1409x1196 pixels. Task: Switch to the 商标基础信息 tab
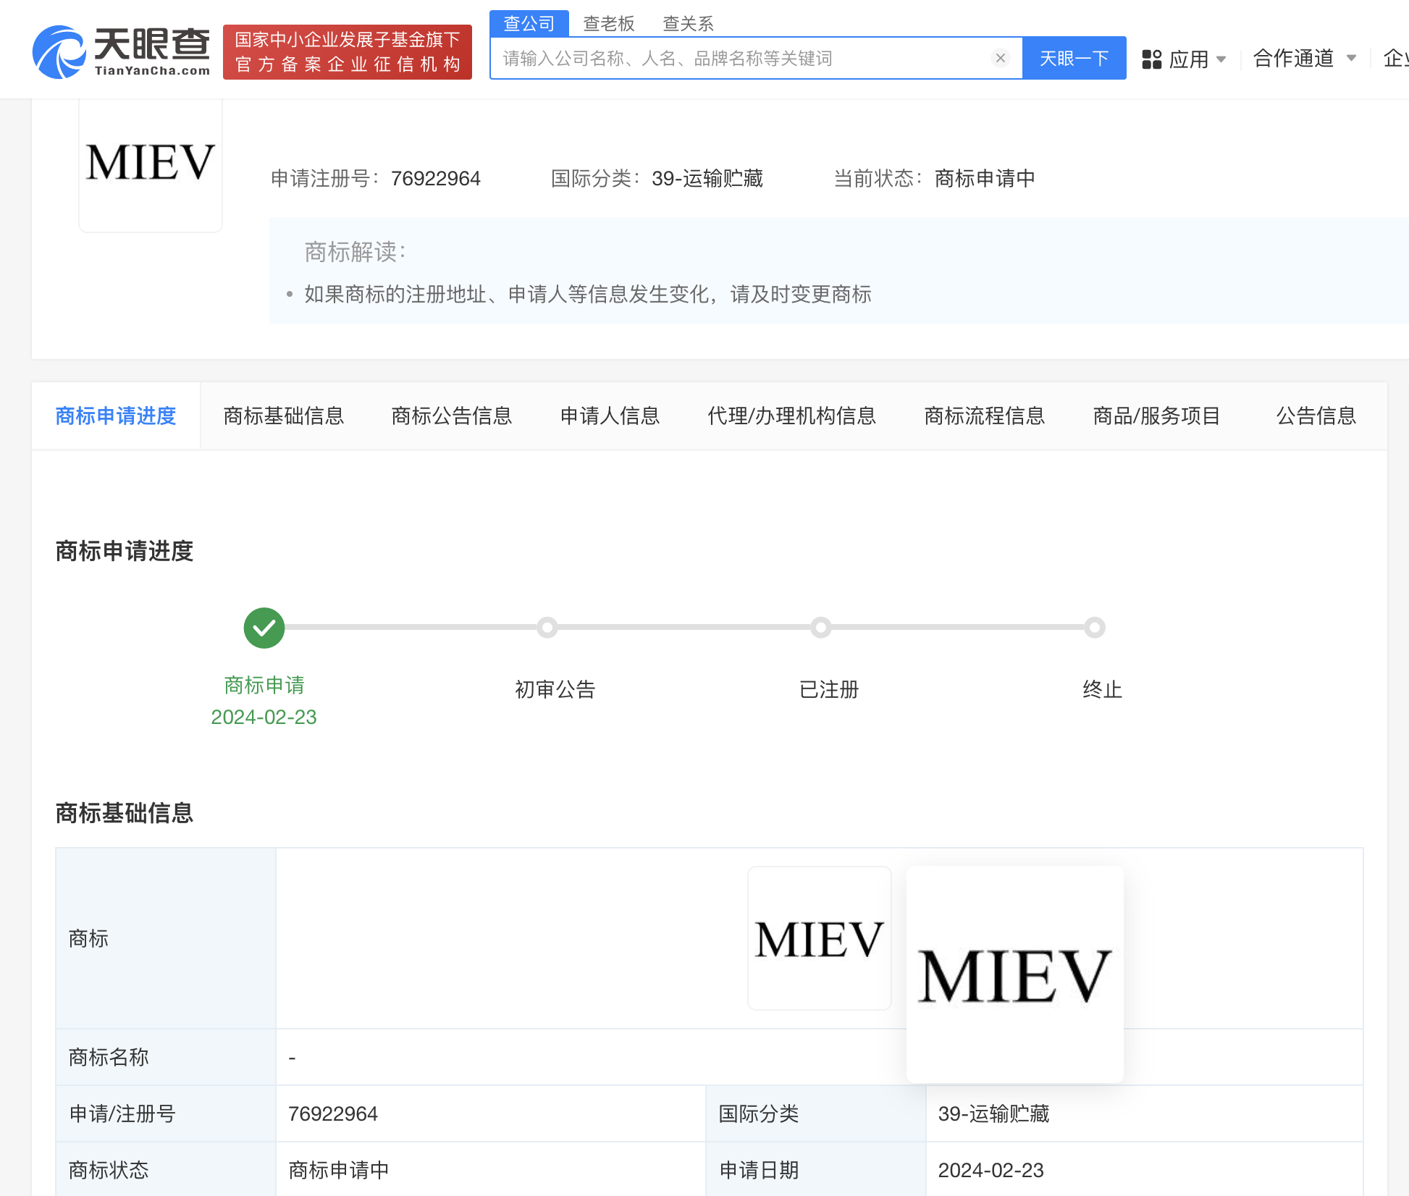point(284,416)
